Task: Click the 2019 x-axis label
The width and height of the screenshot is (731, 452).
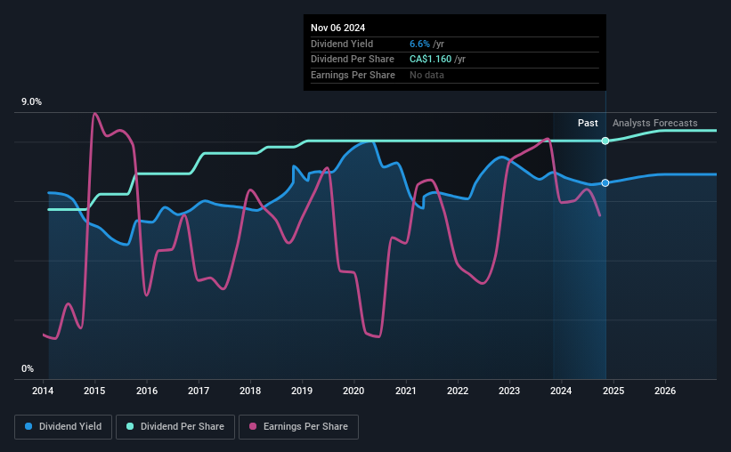Action: click(x=302, y=391)
